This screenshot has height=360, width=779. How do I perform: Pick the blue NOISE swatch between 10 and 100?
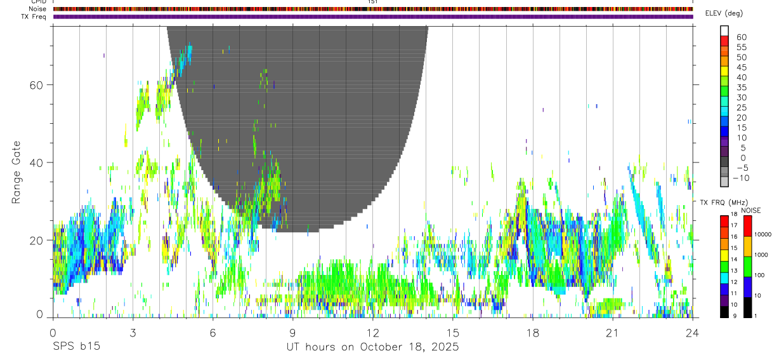coord(748,286)
